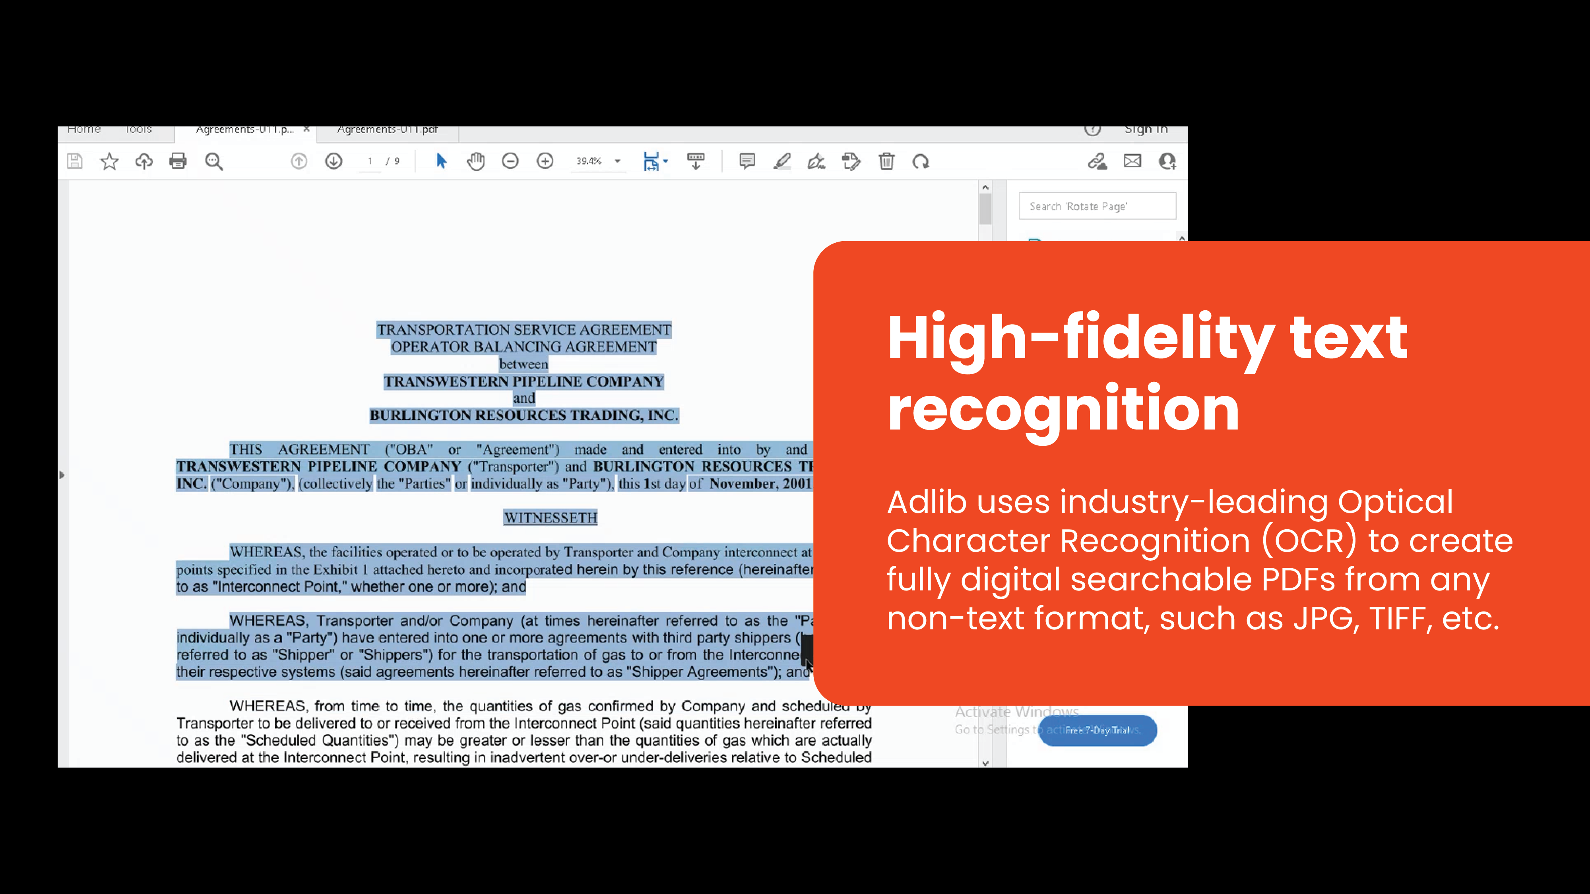Close the first Agreements-011 tab
The image size is (1590, 894).
pos(306,130)
